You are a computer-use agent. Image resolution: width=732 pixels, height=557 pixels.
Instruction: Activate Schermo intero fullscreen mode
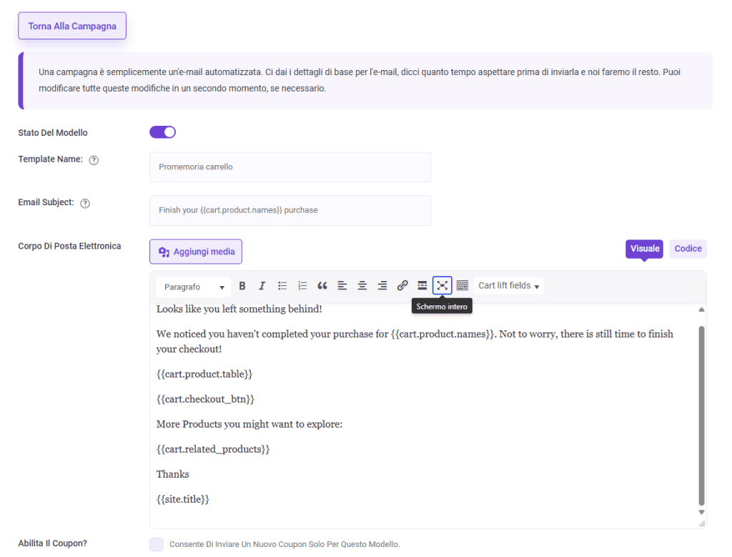pos(442,285)
